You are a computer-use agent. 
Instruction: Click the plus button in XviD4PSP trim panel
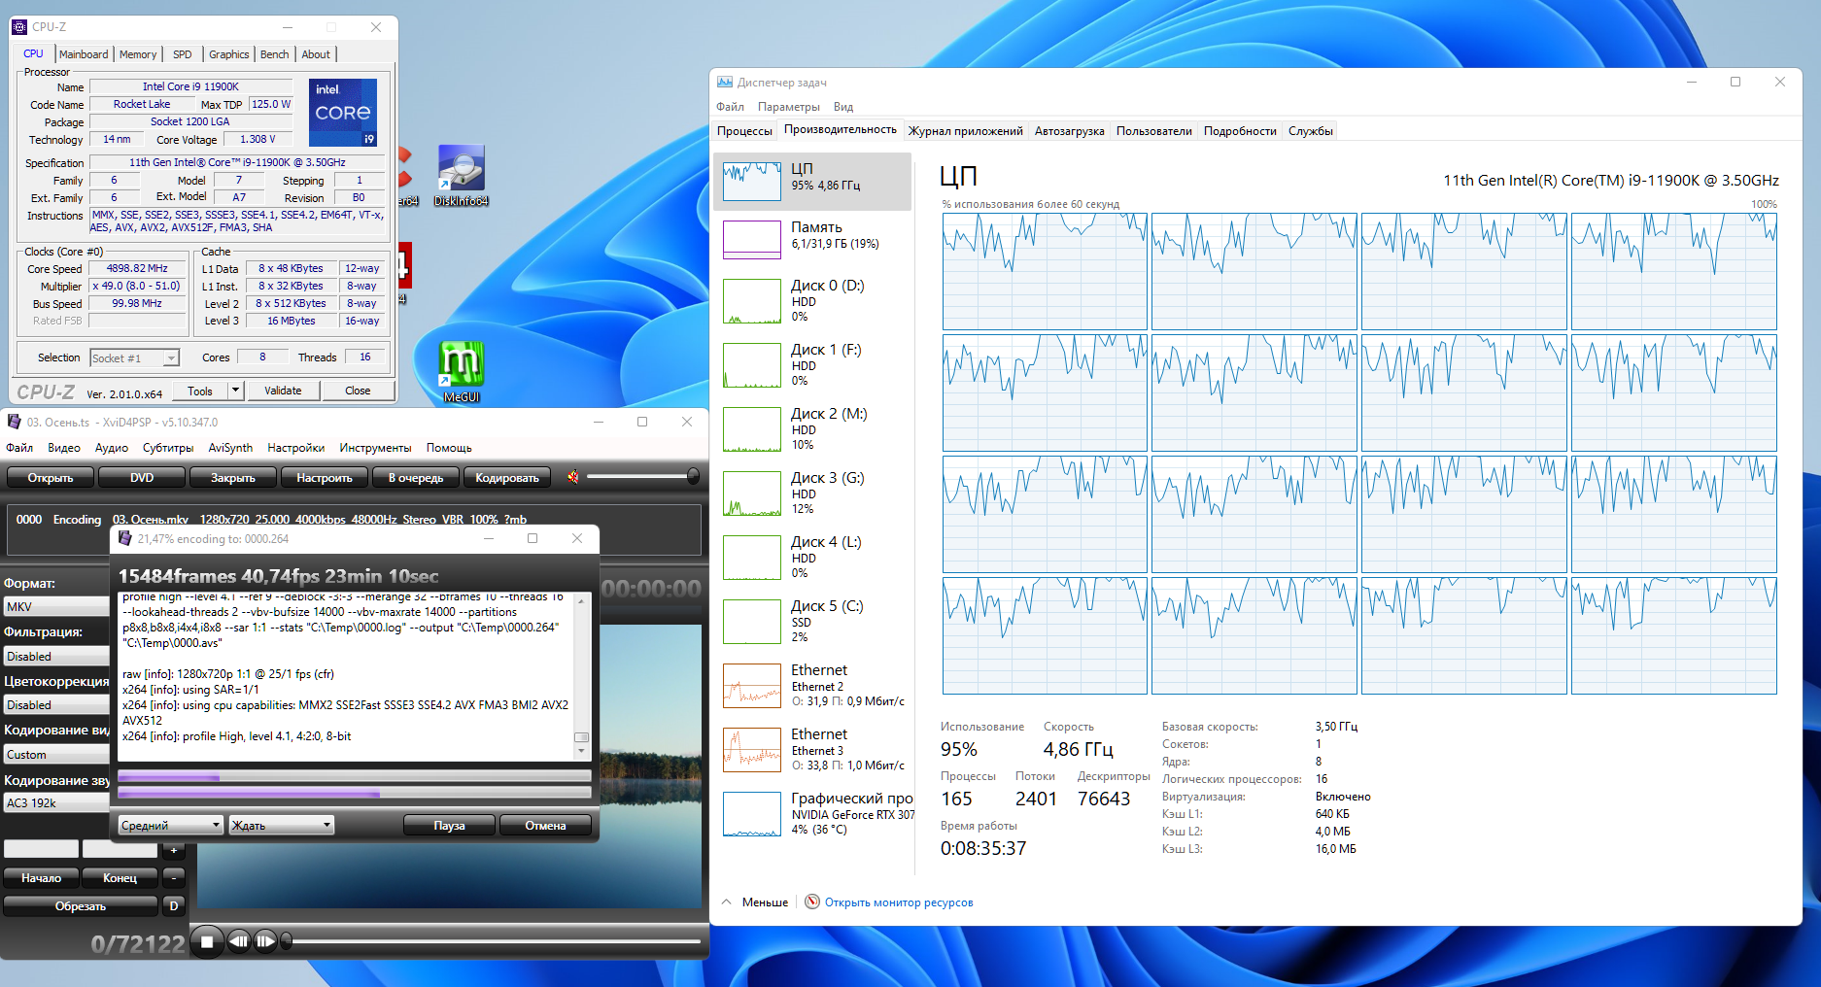pyautogui.click(x=174, y=850)
